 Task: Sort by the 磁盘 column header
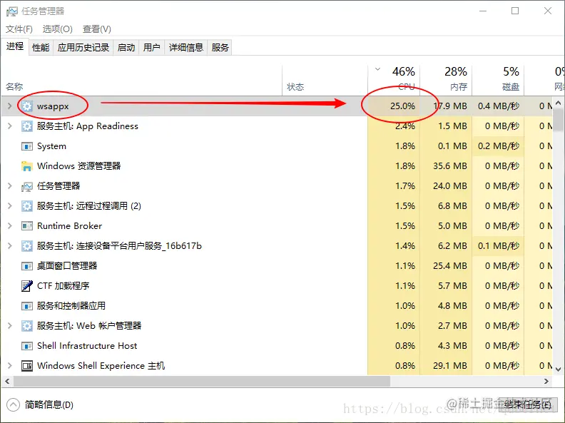tap(498, 79)
